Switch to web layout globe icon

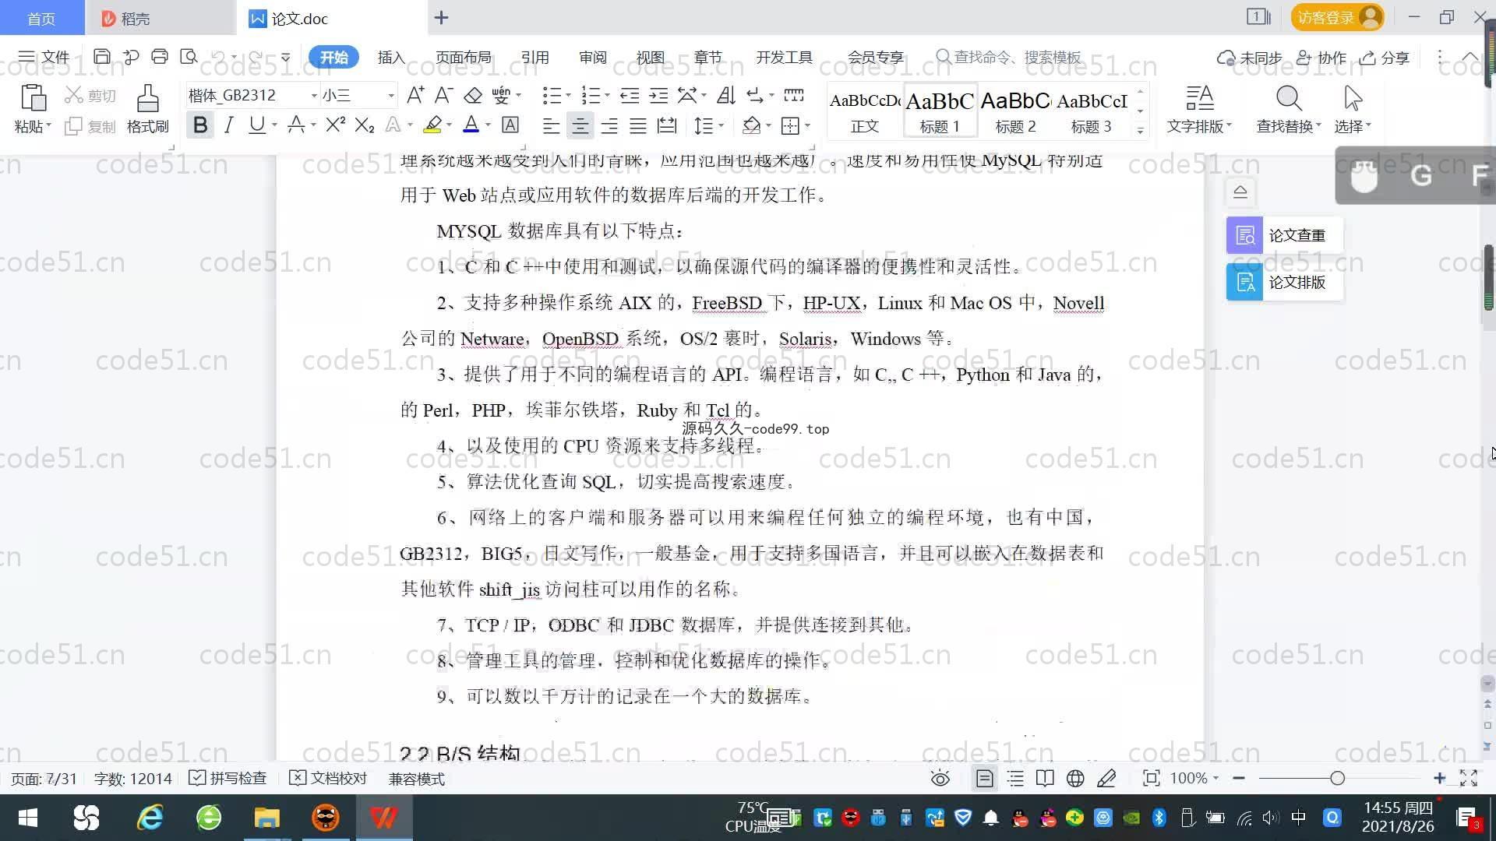(1075, 778)
